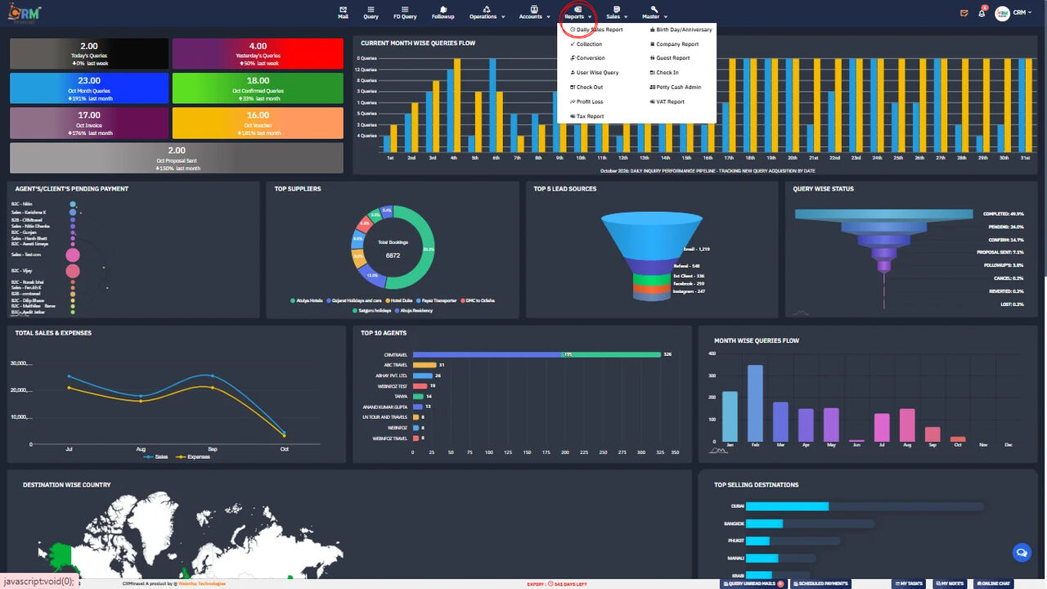Open Tax Report menu entry
The width and height of the screenshot is (1047, 589).
pos(586,117)
